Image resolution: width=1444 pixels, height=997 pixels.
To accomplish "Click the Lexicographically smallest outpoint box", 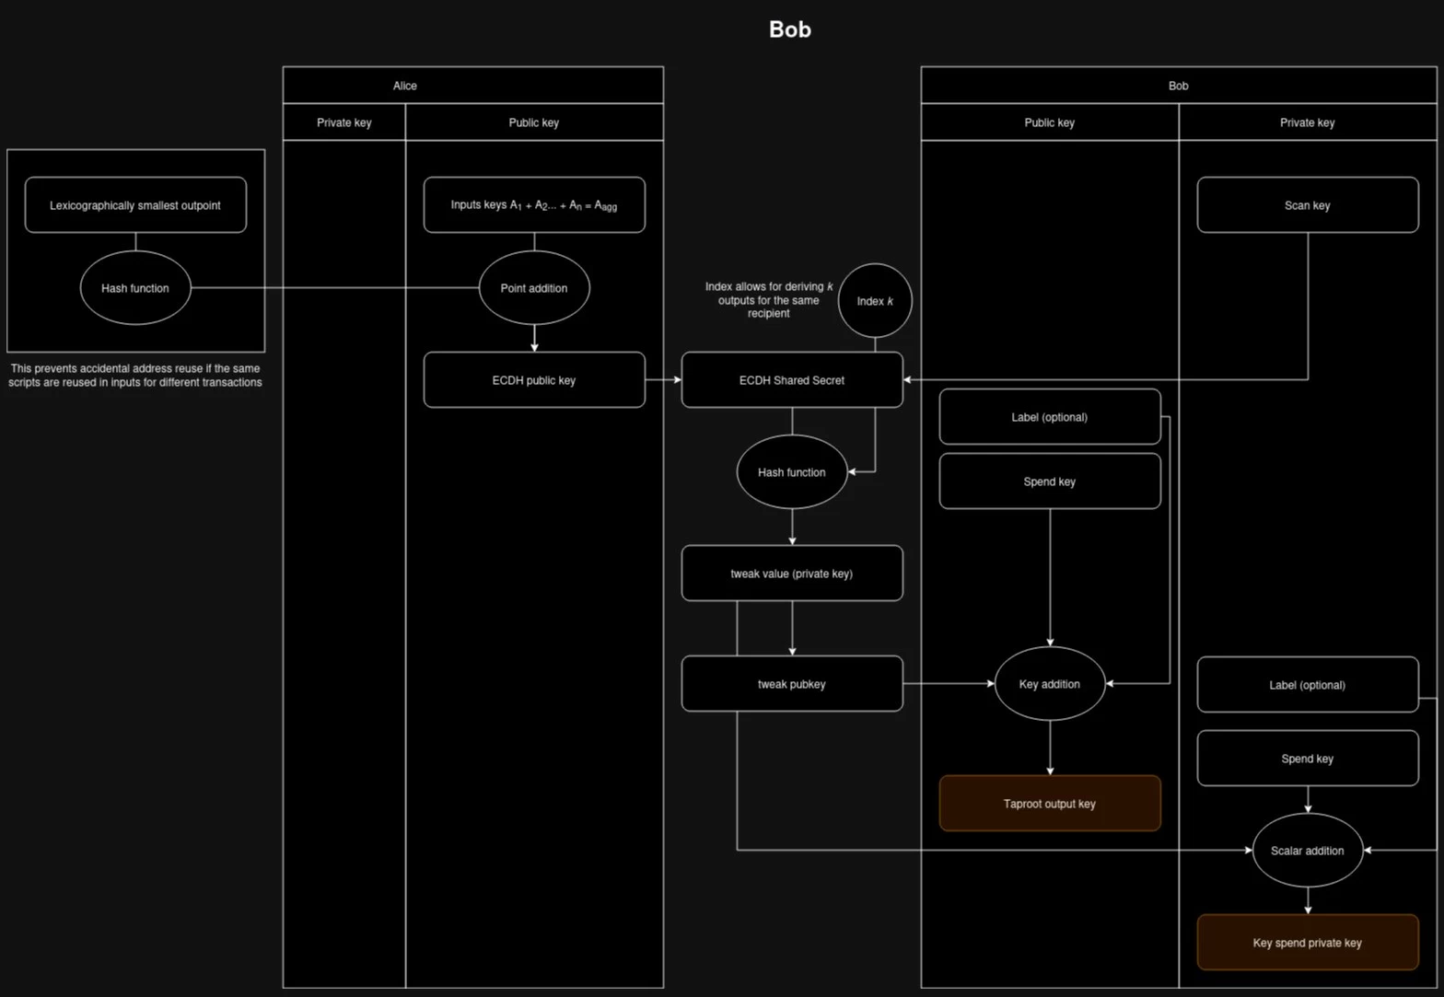I will [x=135, y=205].
